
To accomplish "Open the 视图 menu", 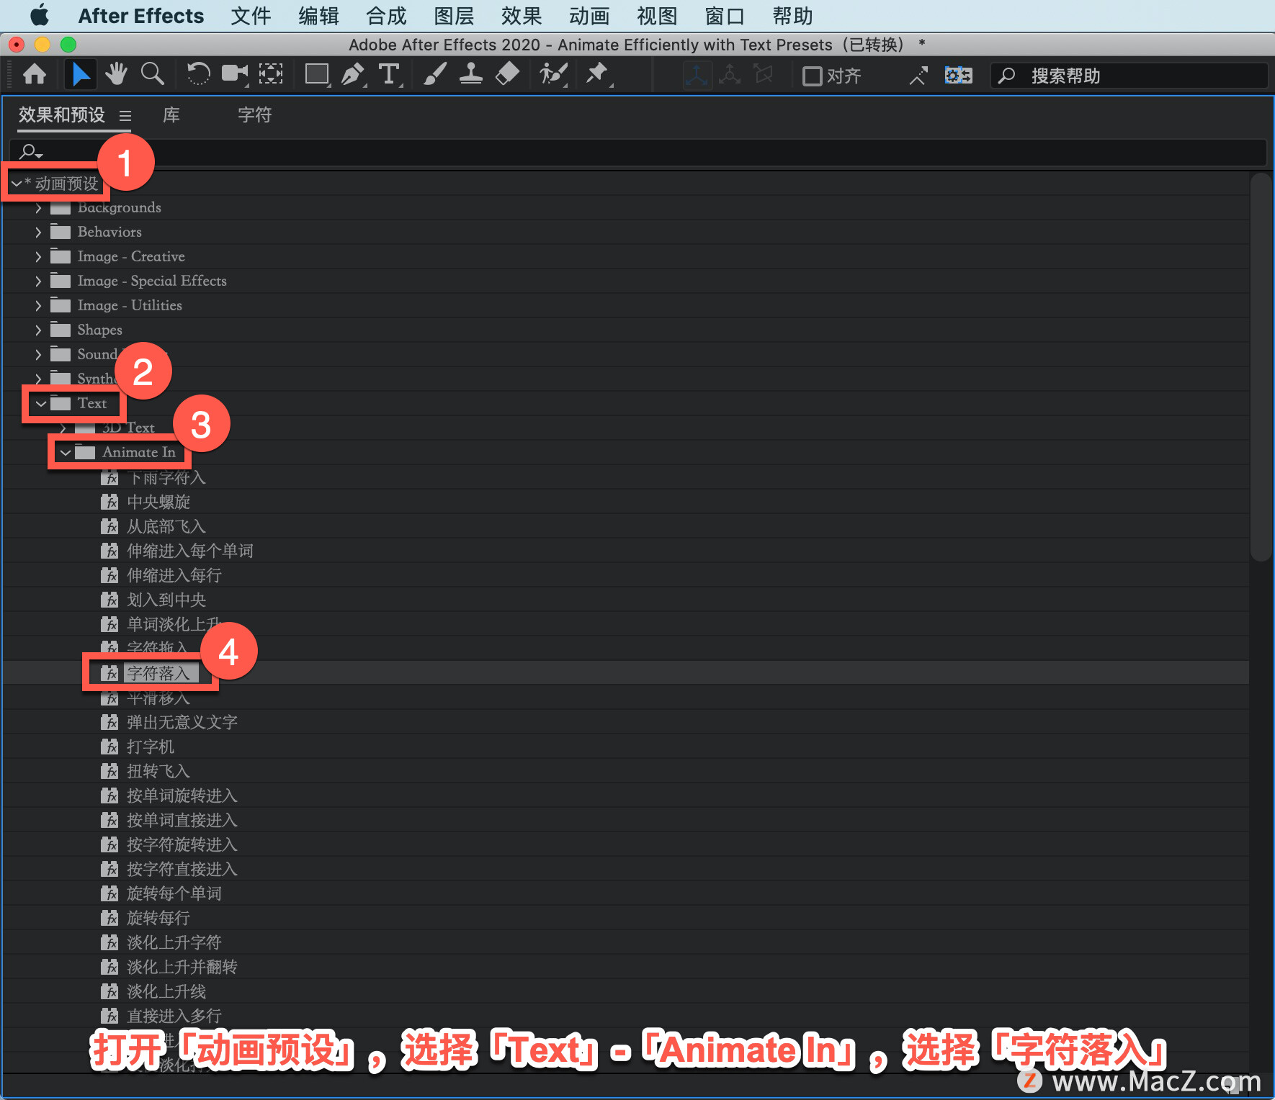I will [x=657, y=16].
